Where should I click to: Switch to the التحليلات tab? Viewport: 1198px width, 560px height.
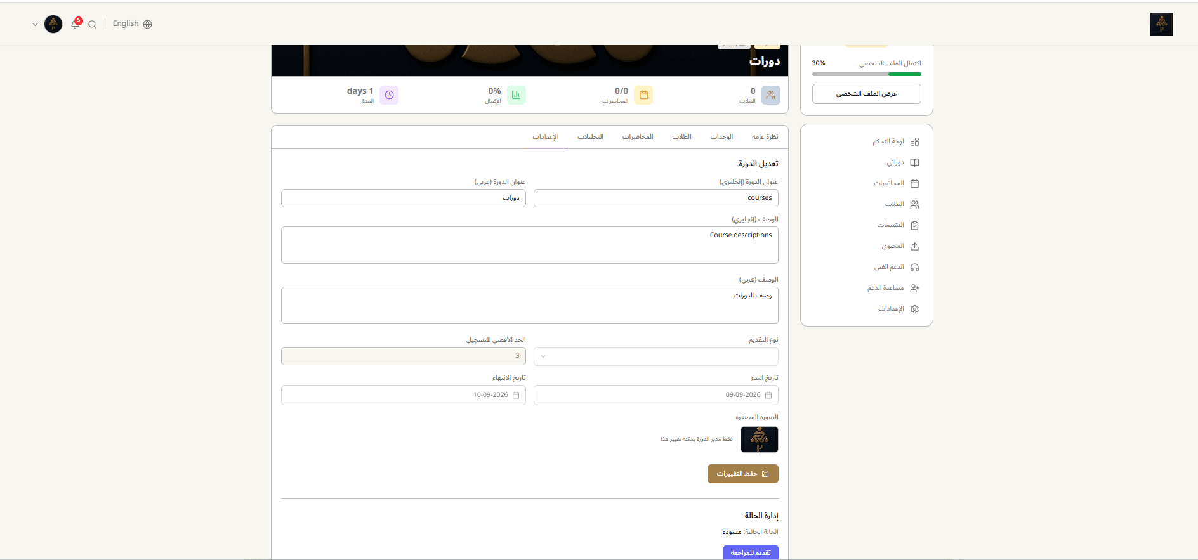[590, 137]
